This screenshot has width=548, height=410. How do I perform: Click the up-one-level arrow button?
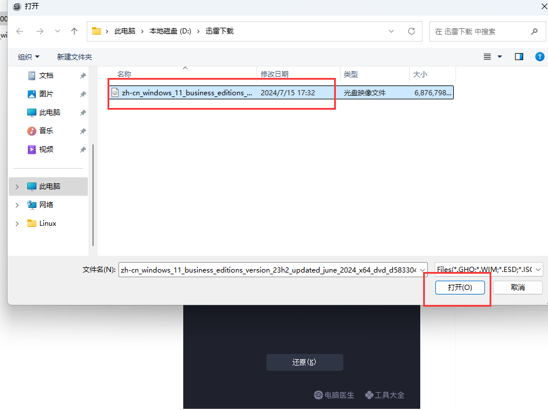click(x=74, y=31)
